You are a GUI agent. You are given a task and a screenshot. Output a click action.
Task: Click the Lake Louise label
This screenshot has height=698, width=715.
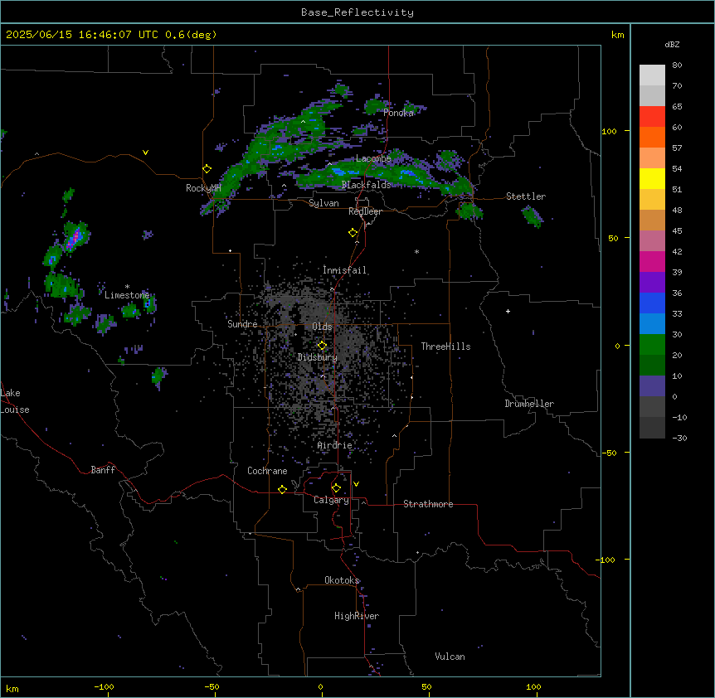tap(15, 401)
